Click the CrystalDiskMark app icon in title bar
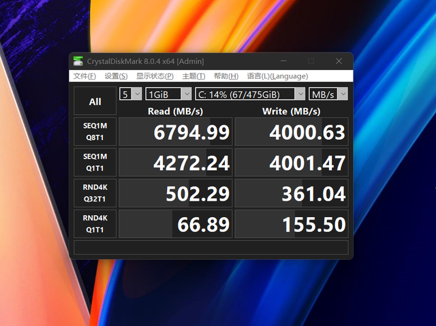 [78, 61]
